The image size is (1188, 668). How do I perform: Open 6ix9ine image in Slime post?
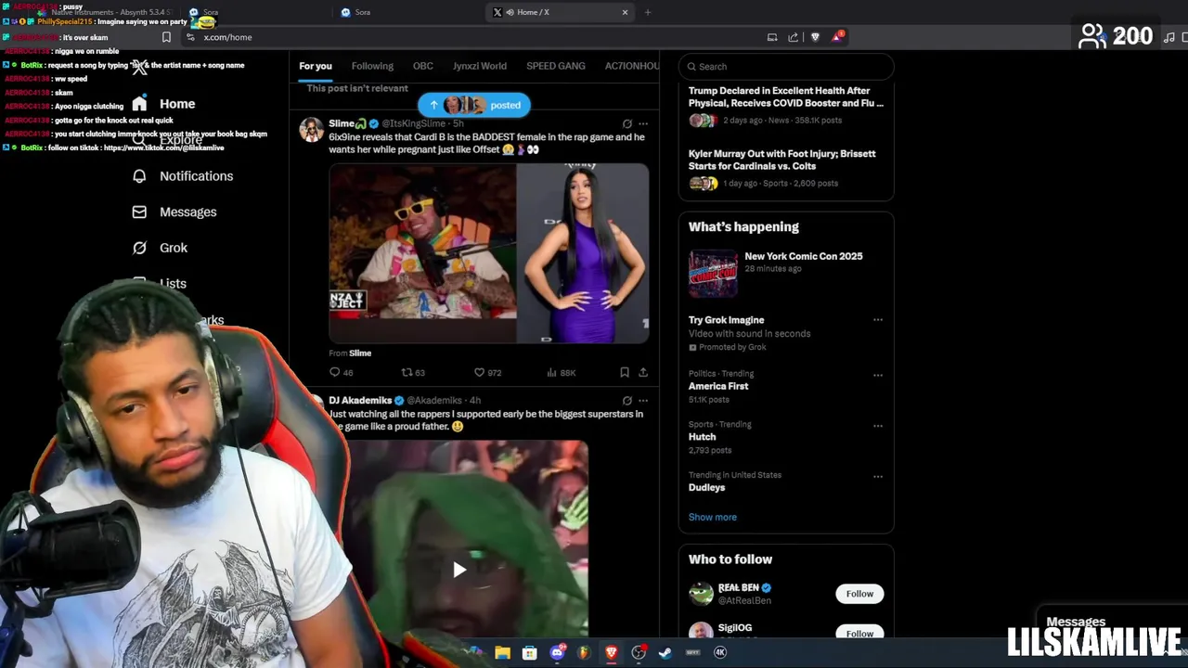[422, 253]
